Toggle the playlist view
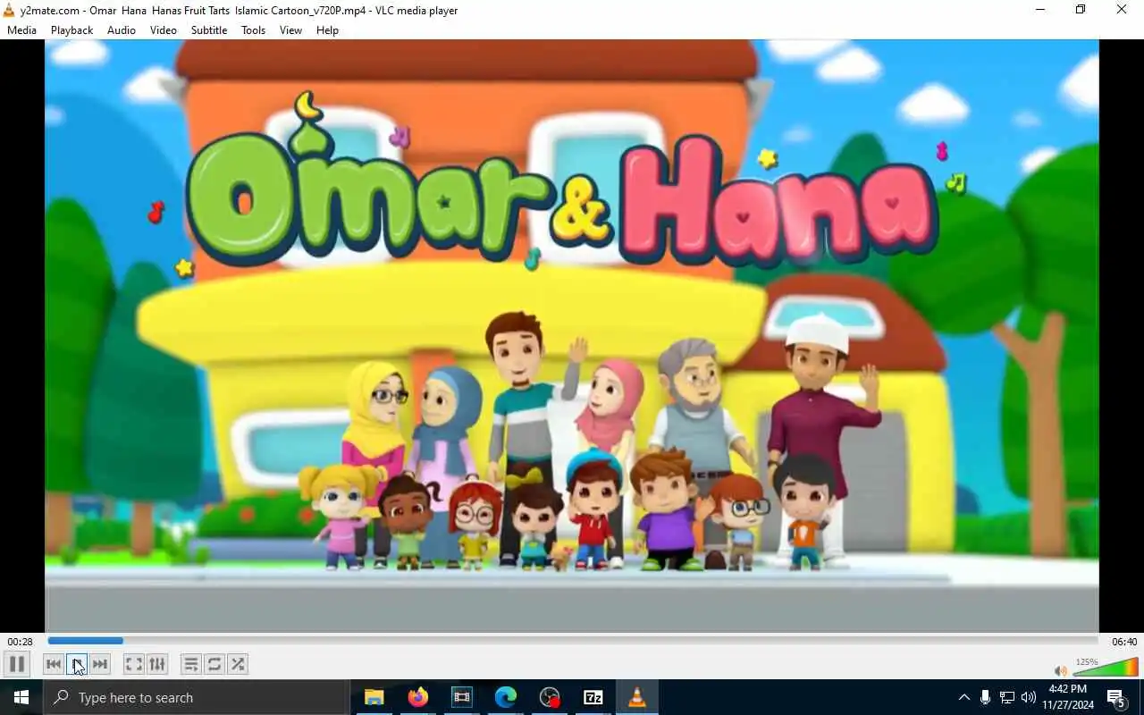Image resolution: width=1144 pixels, height=715 pixels. (x=190, y=664)
